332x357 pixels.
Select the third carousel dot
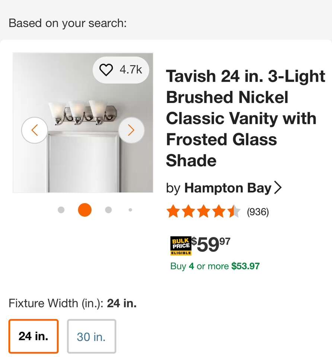tap(108, 210)
